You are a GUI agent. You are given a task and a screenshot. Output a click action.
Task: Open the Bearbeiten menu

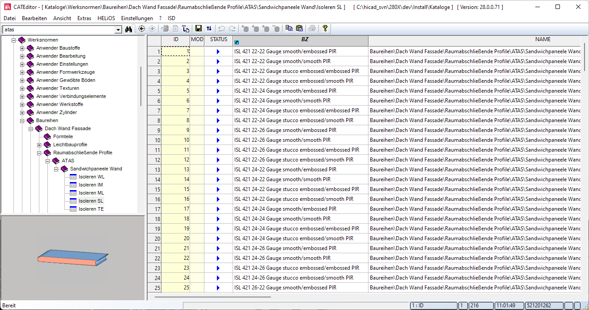[x=34, y=18]
